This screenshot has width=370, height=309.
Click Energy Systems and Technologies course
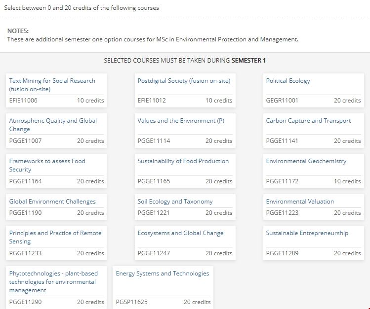coord(162,274)
